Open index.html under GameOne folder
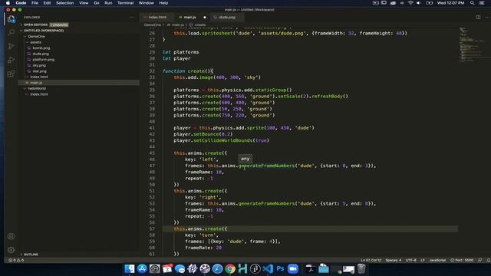This screenshot has height=276, width=491. coord(39,77)
